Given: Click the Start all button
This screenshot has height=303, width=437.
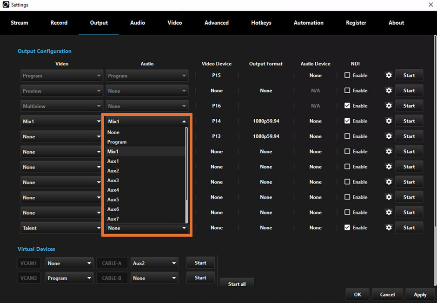Looking at the screenshot, I should point(237,284).
